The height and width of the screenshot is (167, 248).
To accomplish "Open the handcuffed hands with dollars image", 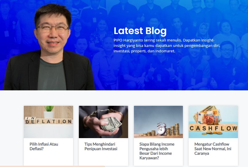I will coord(104,122).
